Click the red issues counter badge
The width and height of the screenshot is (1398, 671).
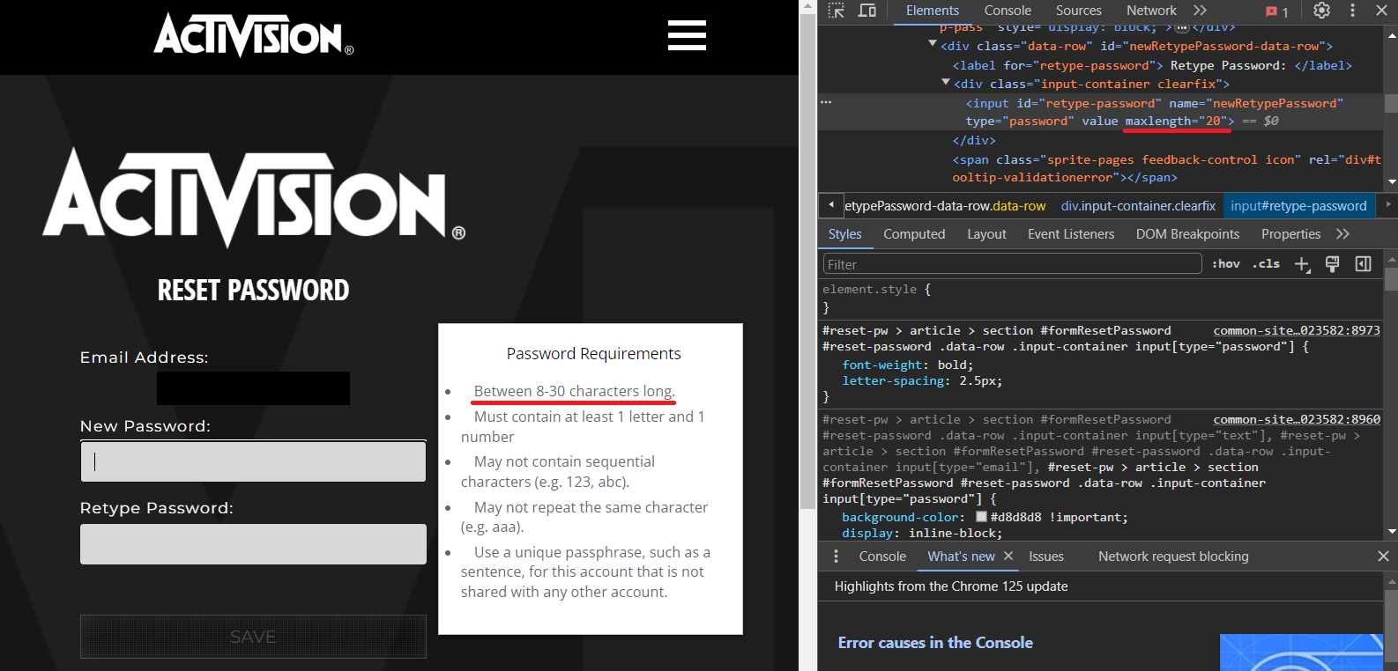pos(1277,11)
